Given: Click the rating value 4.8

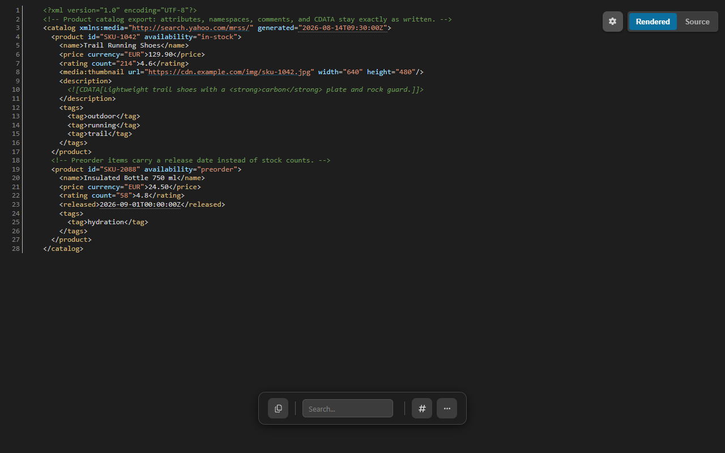Looking at the screenshot, I should 142,195.
